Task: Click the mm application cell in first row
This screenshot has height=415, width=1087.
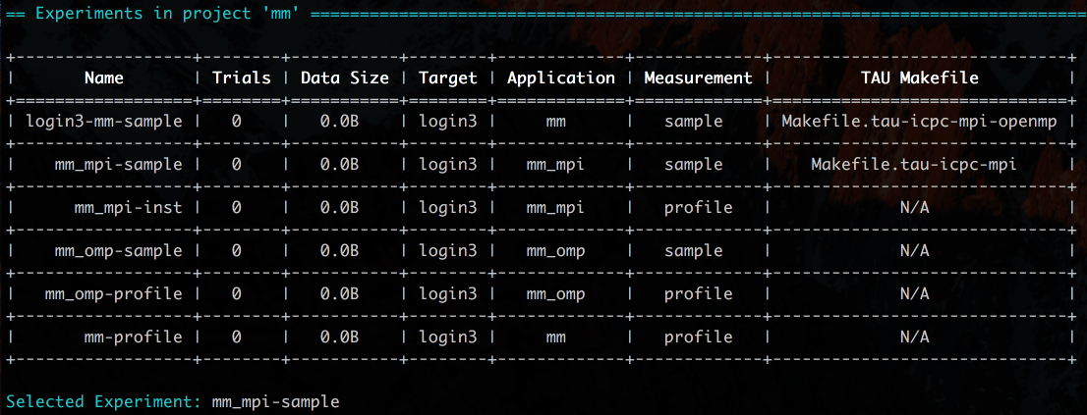Action: (x=556, y=121)
